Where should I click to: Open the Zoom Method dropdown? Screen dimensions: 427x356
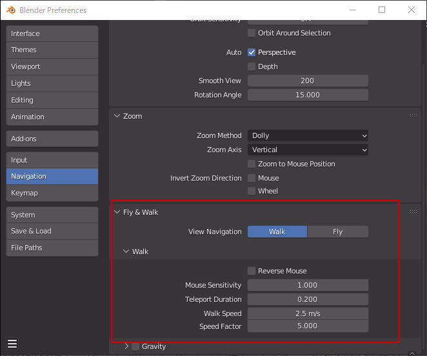tap(308, 135)
